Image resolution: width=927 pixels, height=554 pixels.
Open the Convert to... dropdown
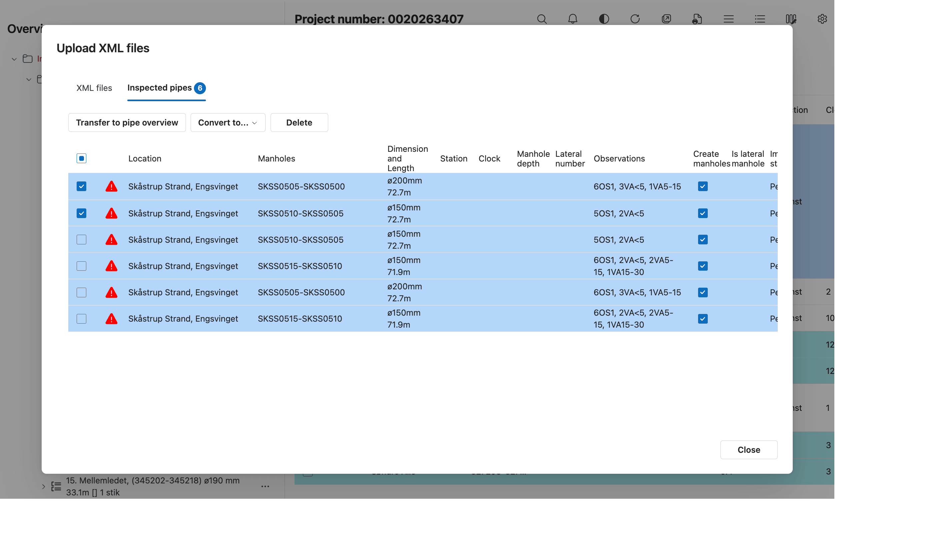coord(228,123)
